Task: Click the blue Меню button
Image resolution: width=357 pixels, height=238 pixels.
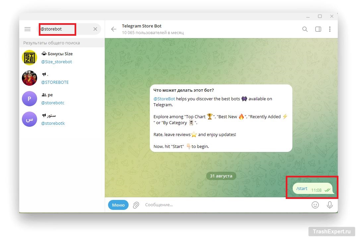Action: pyautogui.click(x=118, y=205)
